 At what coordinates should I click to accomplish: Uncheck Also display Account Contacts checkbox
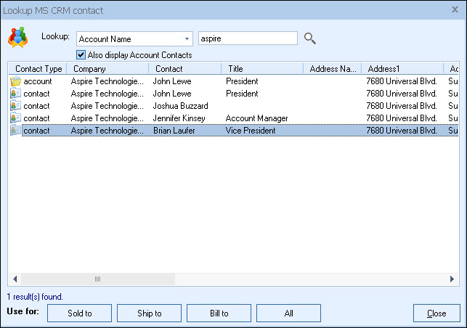[81, 55]
